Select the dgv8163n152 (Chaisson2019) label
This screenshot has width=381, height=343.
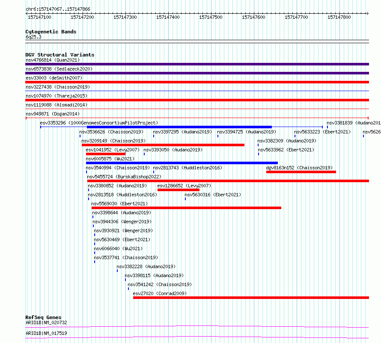(299, 168)
